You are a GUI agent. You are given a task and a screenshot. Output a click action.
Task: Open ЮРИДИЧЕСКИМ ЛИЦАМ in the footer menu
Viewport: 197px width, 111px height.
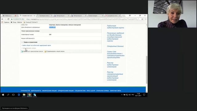pyautogui.click(x=66, y=91)
